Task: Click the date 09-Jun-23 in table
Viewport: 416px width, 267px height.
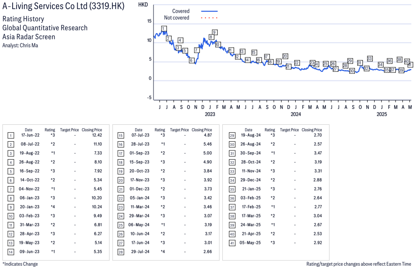Action: coord(30,251)
